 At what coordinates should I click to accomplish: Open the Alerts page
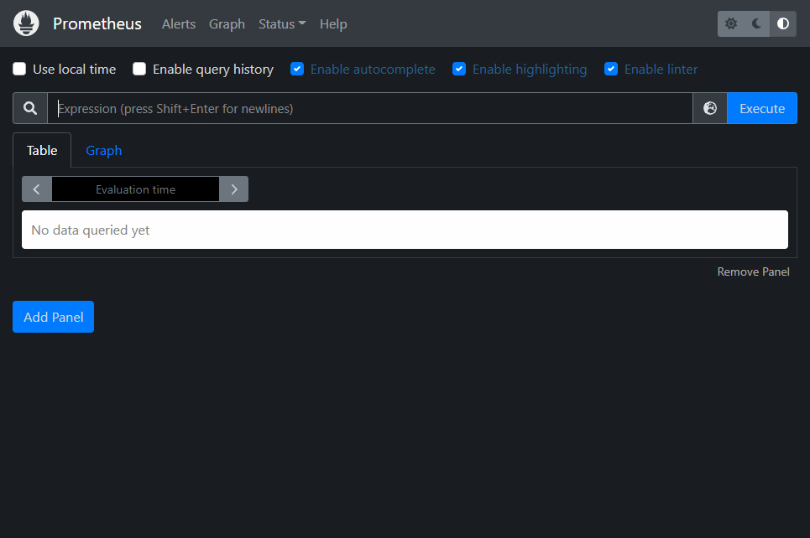179,23
